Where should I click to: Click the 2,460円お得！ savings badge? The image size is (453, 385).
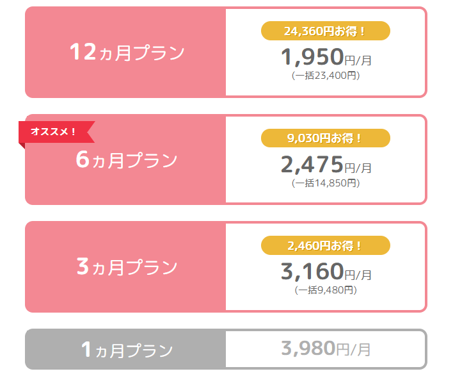[x=325, y=245]
